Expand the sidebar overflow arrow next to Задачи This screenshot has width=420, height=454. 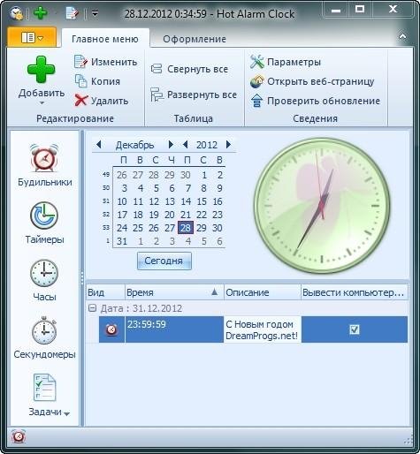point(67,413)
